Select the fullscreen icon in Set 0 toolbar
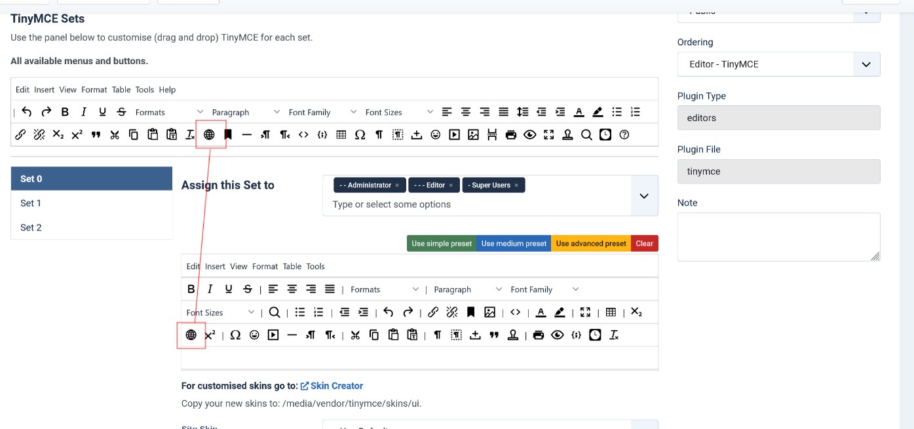The image size is (914, 429). [x=586, y=312]
